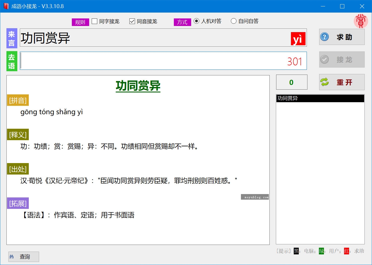Click the source quote from 汉纪·元帝纪
The height and width of the screenshot is (265, 372).
coord(129,181)
